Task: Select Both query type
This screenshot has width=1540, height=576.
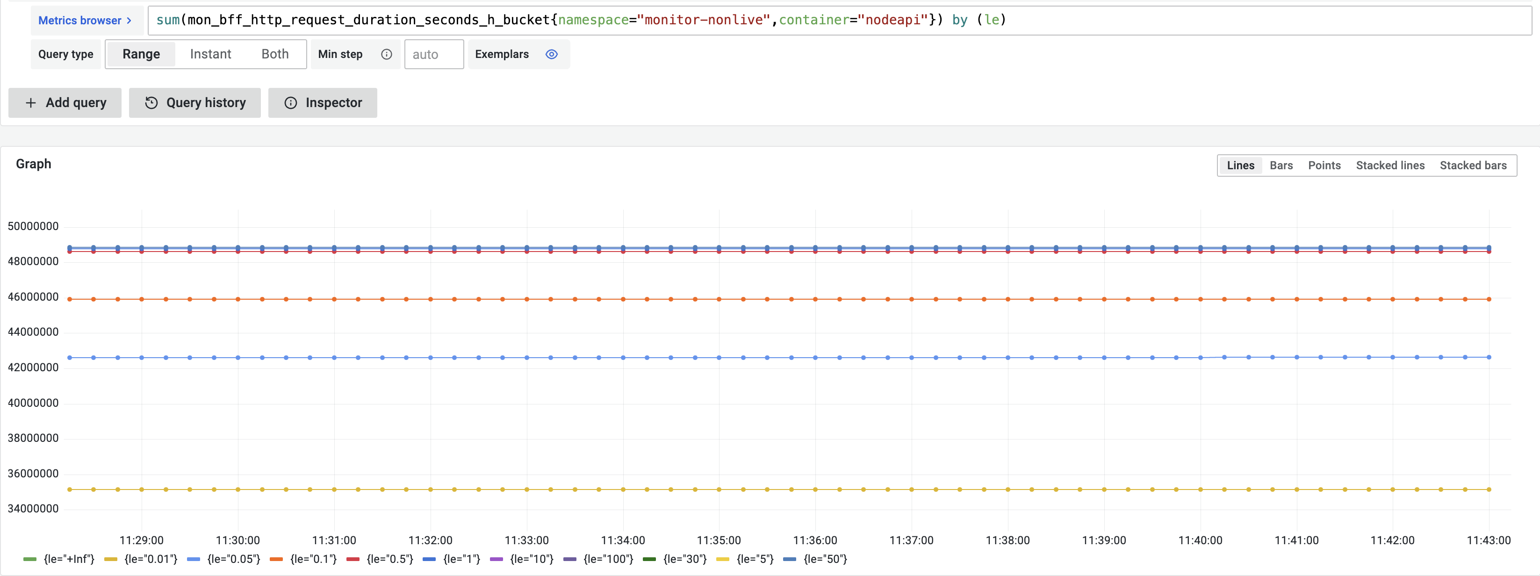Action: point(275,54)
